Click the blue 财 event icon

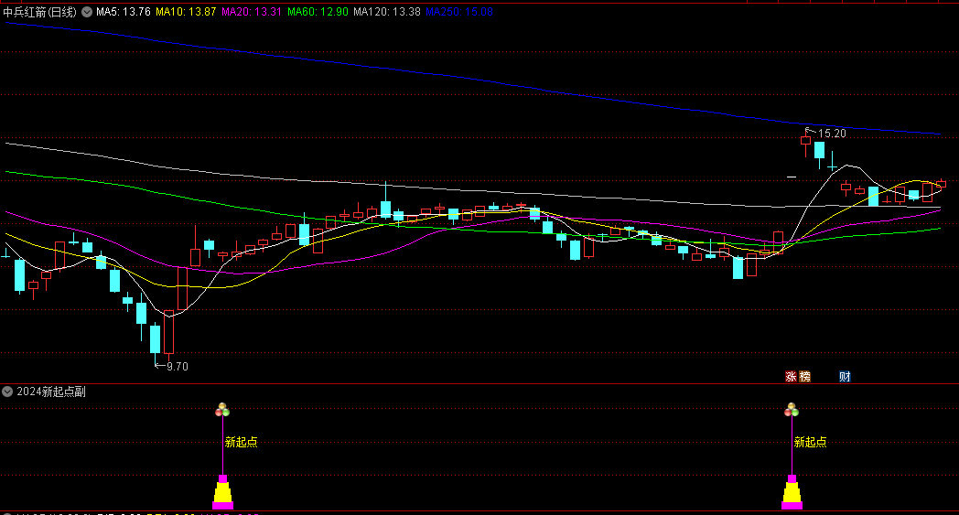tap(845, 377)
